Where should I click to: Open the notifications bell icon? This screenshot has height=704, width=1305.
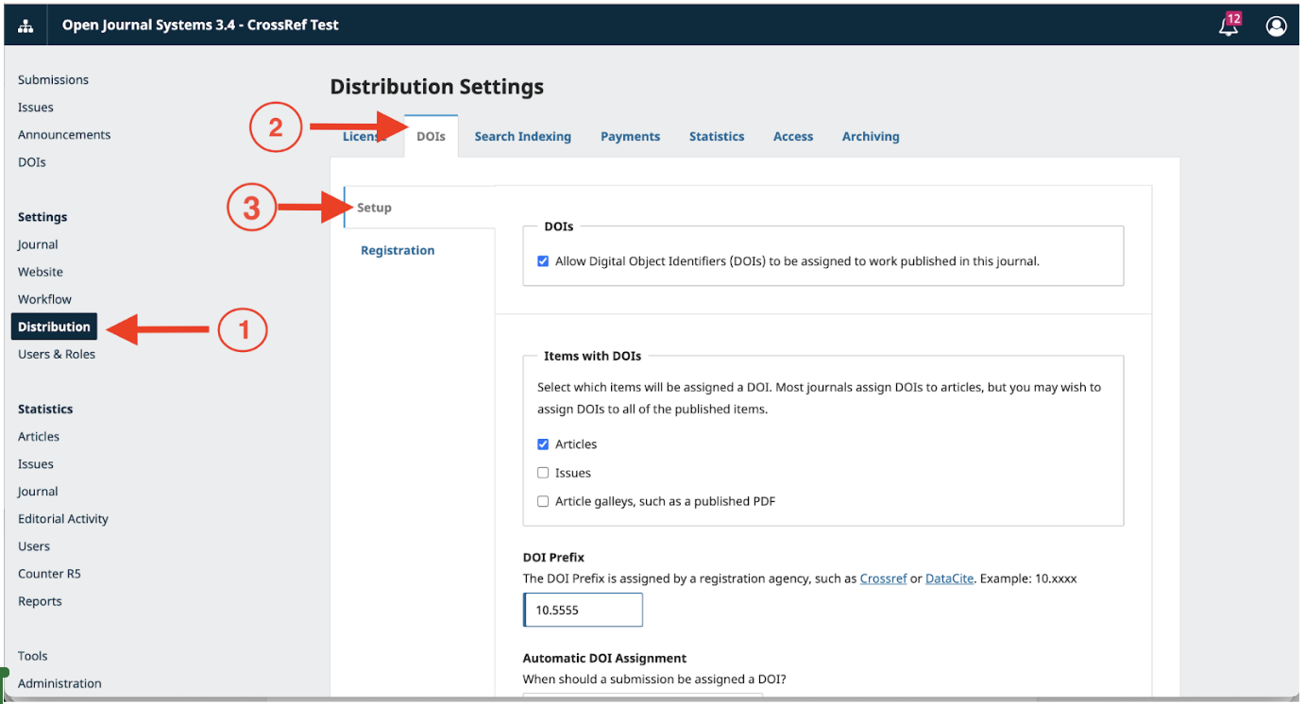pyautogui.click(x=1229, y=26)
